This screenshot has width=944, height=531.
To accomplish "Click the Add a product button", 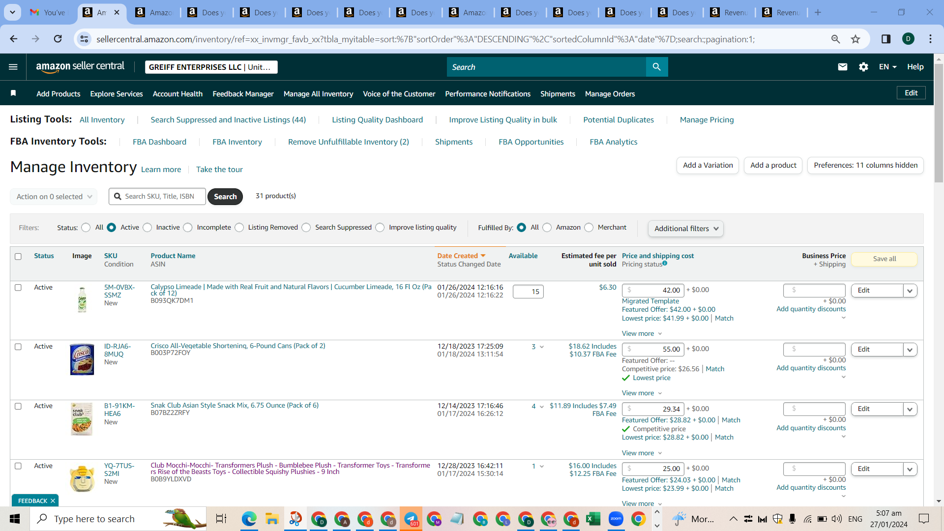I will coord(773,166).
